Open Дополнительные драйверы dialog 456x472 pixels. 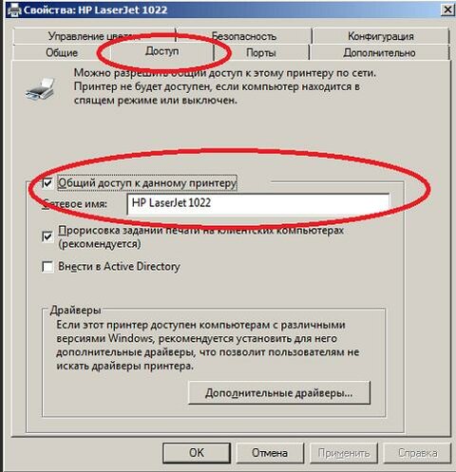click(279, 393)
